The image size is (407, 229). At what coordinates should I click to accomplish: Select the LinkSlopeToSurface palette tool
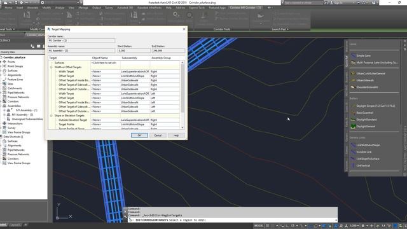[x=365, y=158]
